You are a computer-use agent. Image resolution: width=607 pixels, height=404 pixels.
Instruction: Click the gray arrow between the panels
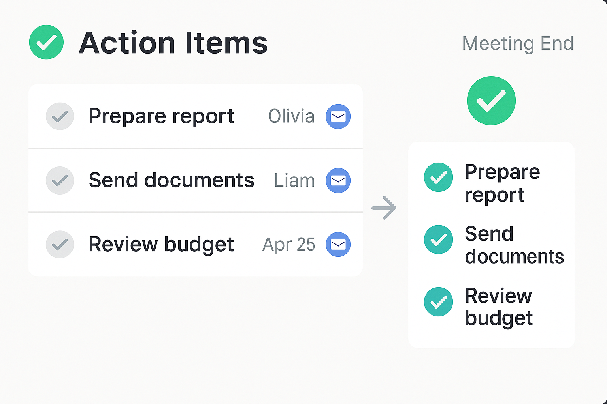tap(384, 208)
